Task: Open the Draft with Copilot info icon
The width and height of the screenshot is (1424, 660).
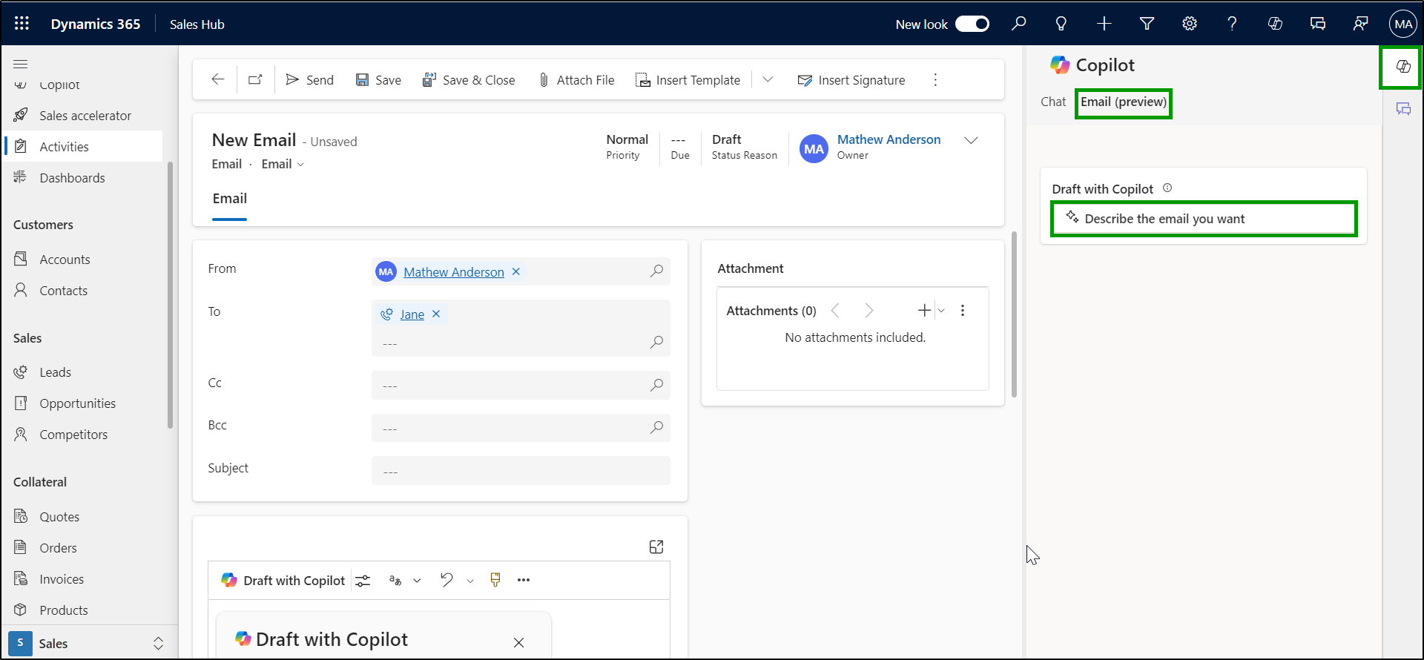Action: tap(1167, 188)
